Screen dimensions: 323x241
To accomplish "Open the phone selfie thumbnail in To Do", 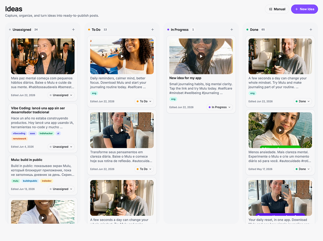I will coord(122,130).
